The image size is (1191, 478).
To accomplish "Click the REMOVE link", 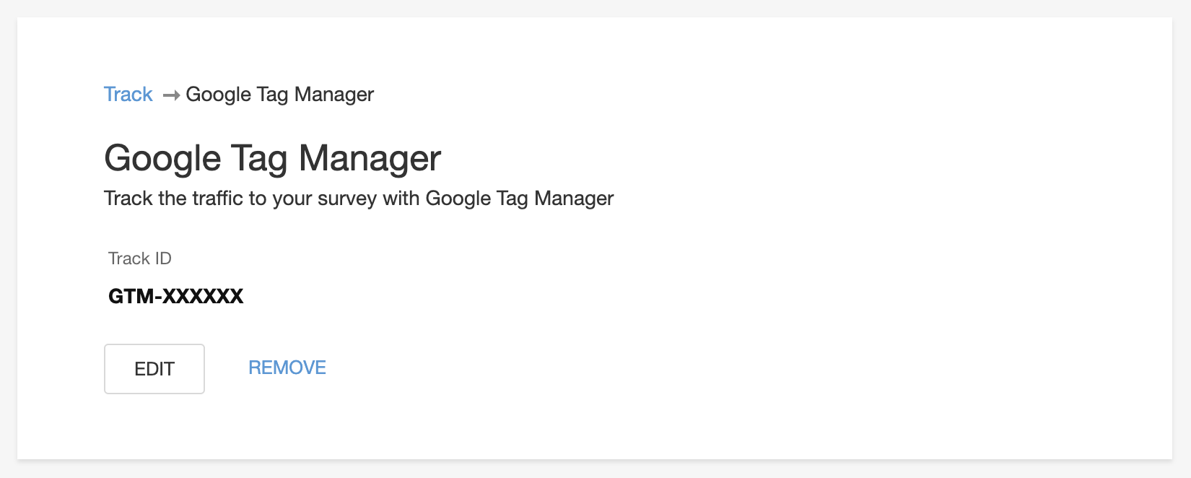I will 287,368.
